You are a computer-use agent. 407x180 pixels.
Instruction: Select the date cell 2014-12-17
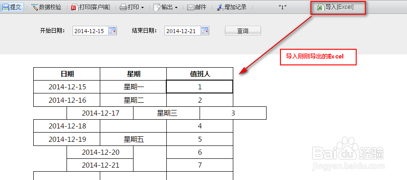(x=100, y=113)
